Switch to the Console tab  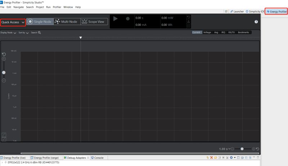pos(98,158)
